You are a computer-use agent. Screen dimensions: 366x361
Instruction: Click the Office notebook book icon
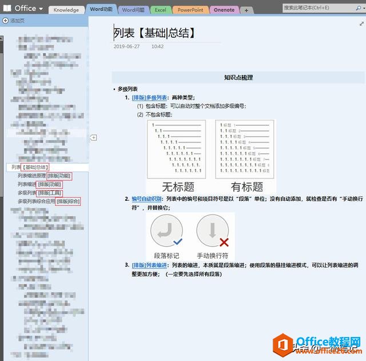click(x=7, y=8)
